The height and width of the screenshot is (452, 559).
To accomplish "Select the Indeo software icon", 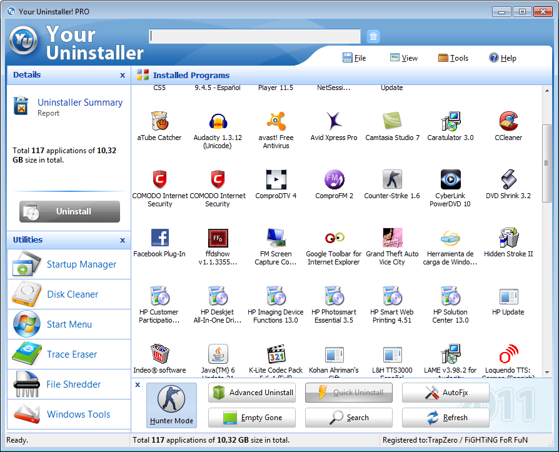I will point(159,354).
